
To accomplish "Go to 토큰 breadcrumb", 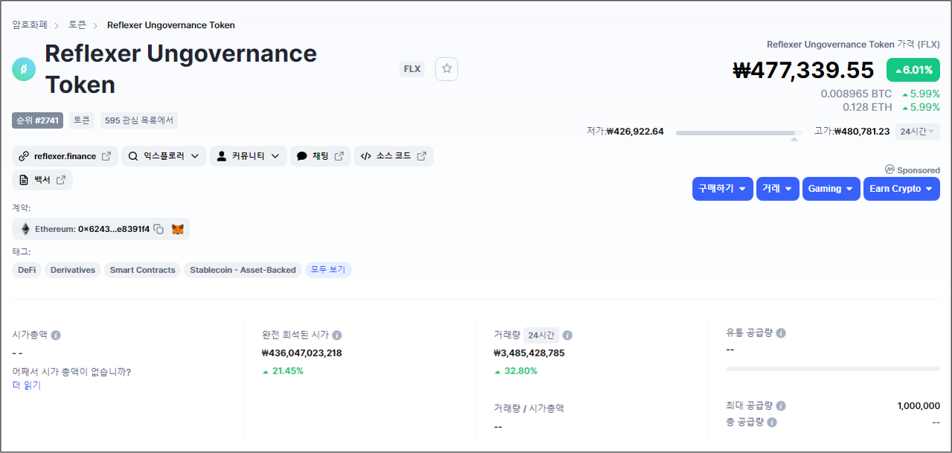I will pos(77,25).
